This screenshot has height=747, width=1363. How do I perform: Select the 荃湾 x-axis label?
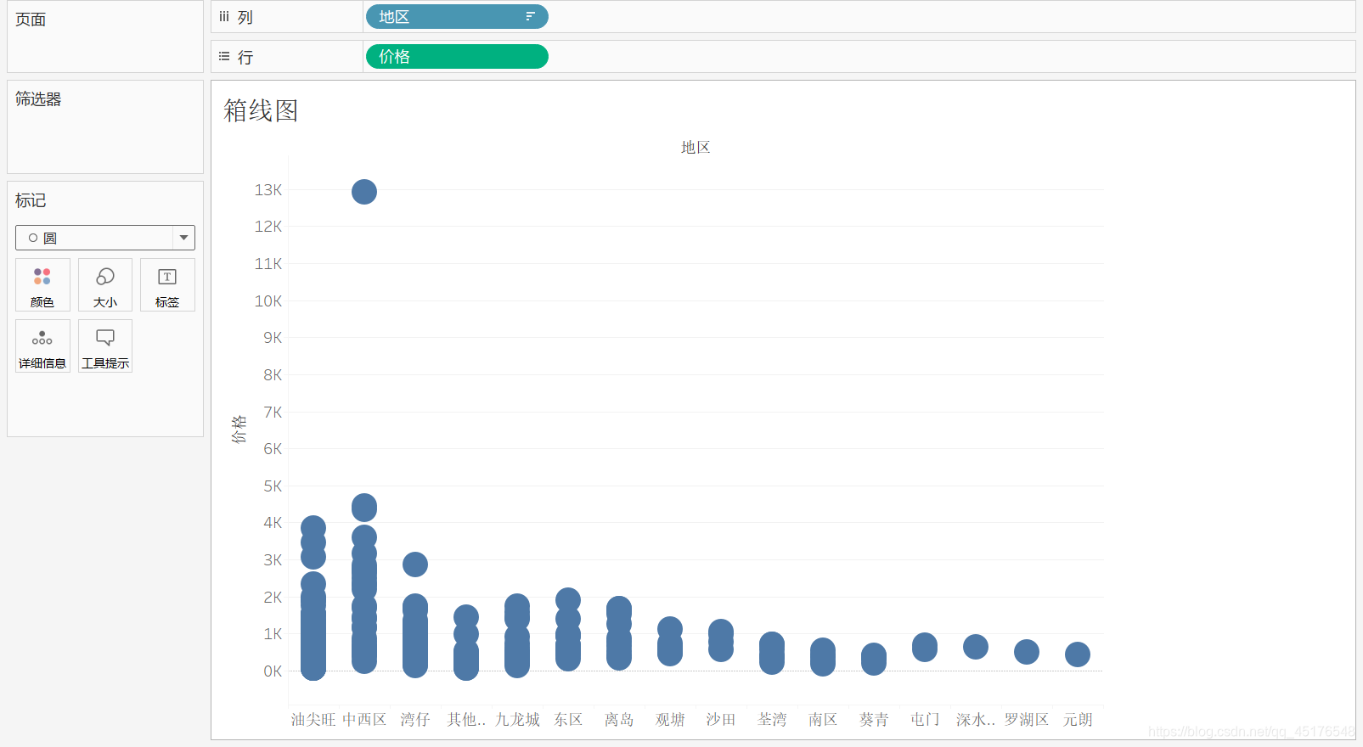(x=772, y=719)
